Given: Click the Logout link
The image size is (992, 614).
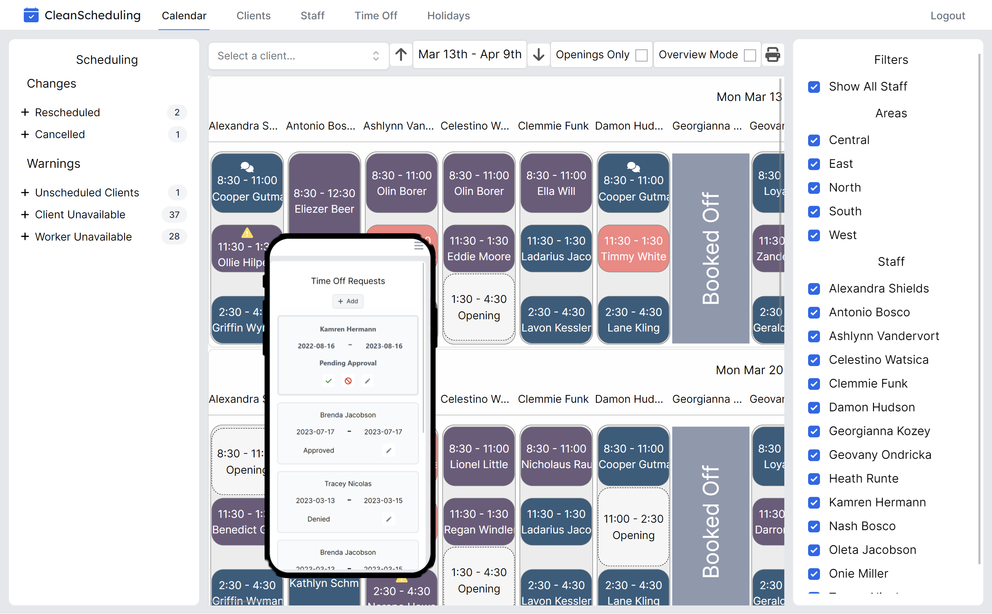Looking at the screenshot, I should (x=947, y=16).
